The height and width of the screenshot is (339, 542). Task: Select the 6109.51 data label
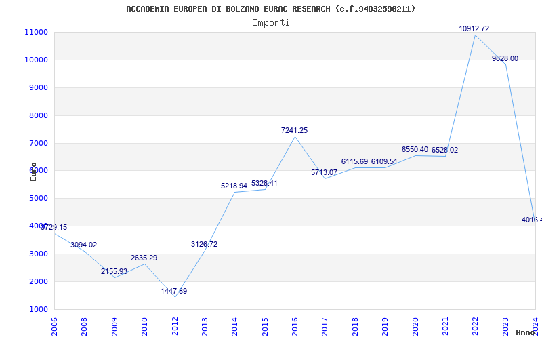point(384,161)
